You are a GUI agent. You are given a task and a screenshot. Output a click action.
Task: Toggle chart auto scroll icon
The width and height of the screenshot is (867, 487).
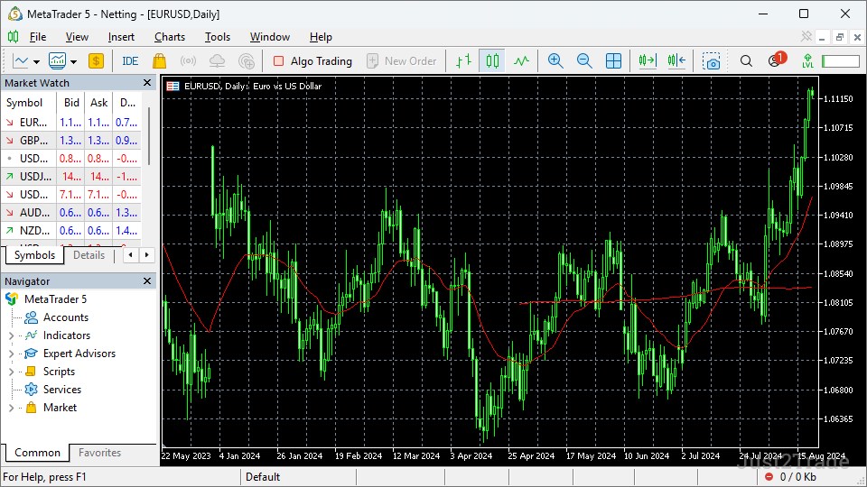click(x=648, y=60)
